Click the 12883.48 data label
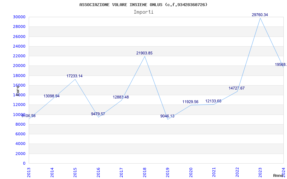The image size is (287, 179). 121,97
